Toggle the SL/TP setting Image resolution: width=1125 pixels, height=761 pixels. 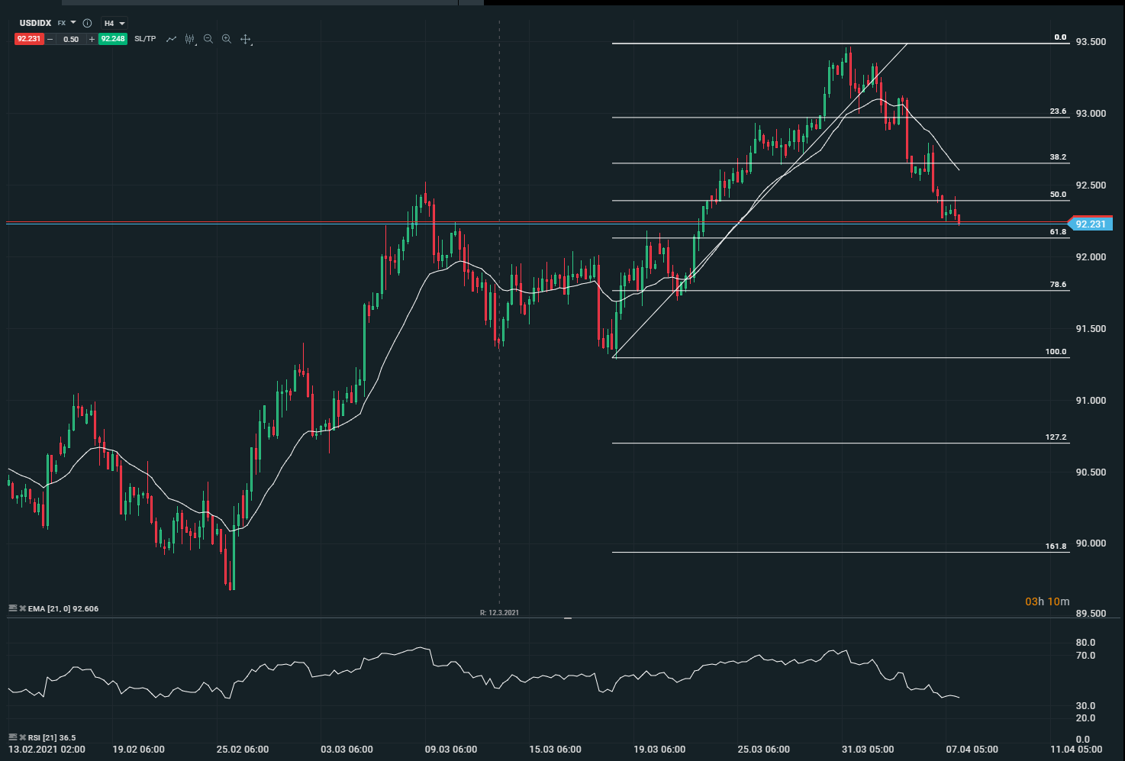[145, 39]
